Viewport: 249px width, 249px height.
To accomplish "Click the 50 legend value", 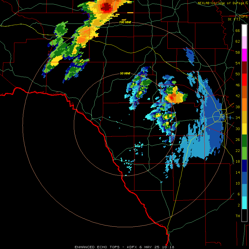I will coord(238,74).
